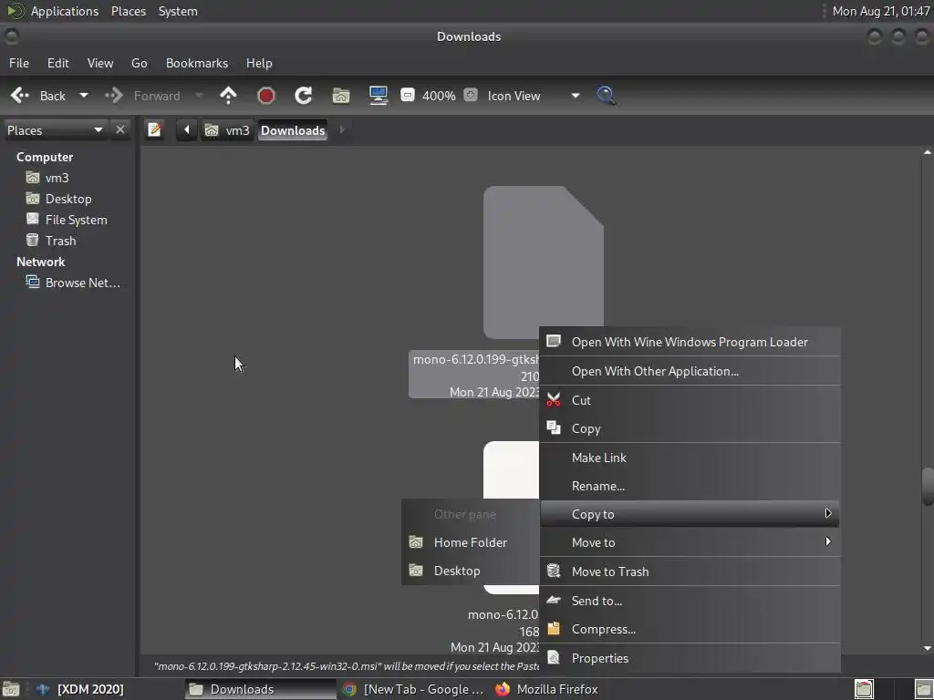The image size is (934, 700).
Task: Expand the Move to submenu
Action: [x=690, y=542]
